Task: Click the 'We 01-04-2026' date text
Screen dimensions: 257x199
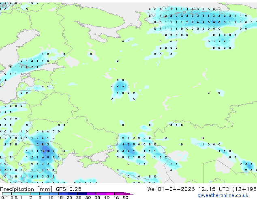Action: pos(171,189)
